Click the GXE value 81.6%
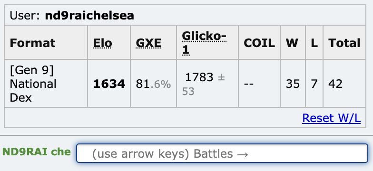The height and width of the screenshot is (171, 373). (153, 84)
